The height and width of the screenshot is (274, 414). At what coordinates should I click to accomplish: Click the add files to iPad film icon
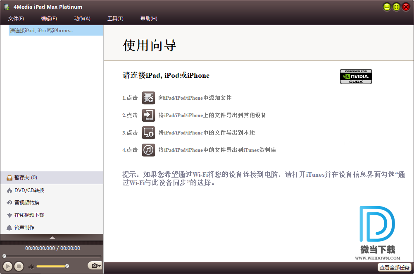(x=148, y=98)
